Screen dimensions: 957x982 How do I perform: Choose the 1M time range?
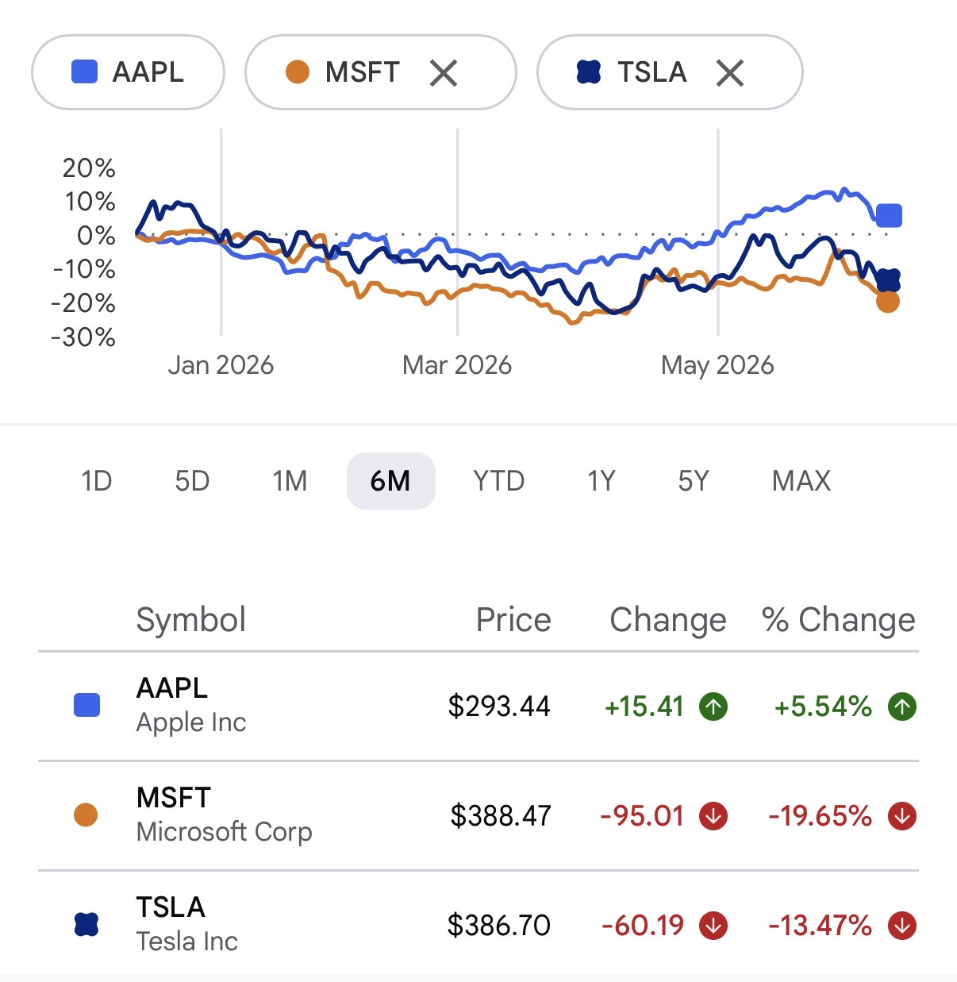[x=290, y=481]
